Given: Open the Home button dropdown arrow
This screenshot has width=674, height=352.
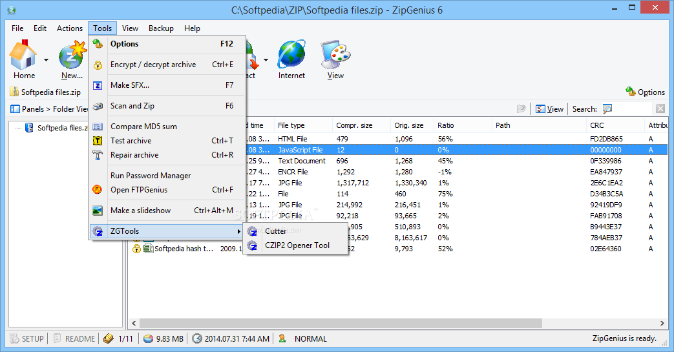Looking at the screenshot, I should coord(46,59).
